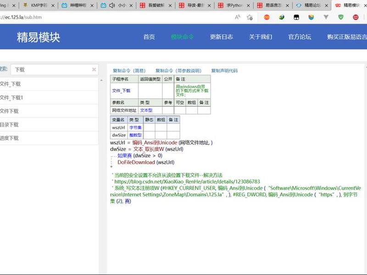The image size is (367, 275).
Task: Click the 用windows自带的下载方式 remark cell
Action: click(x=192, y=91)
